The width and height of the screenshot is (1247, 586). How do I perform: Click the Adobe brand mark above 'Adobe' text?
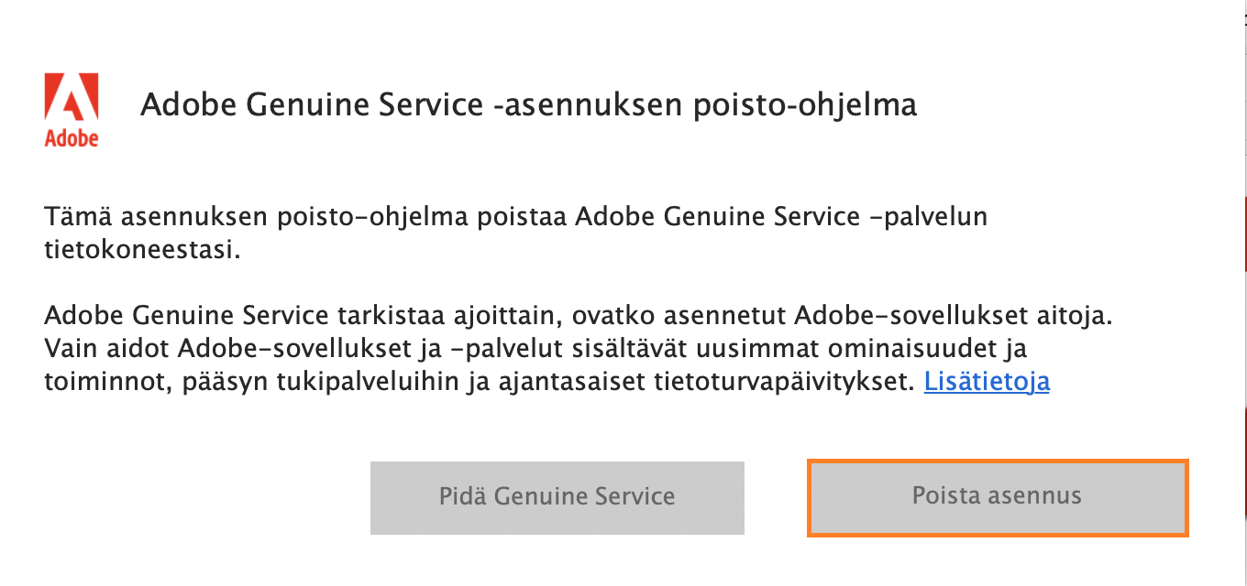click(72, 95)
